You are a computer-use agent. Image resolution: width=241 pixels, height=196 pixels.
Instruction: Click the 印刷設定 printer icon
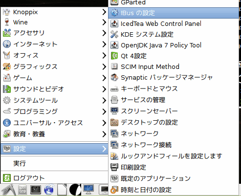(114, 167)
